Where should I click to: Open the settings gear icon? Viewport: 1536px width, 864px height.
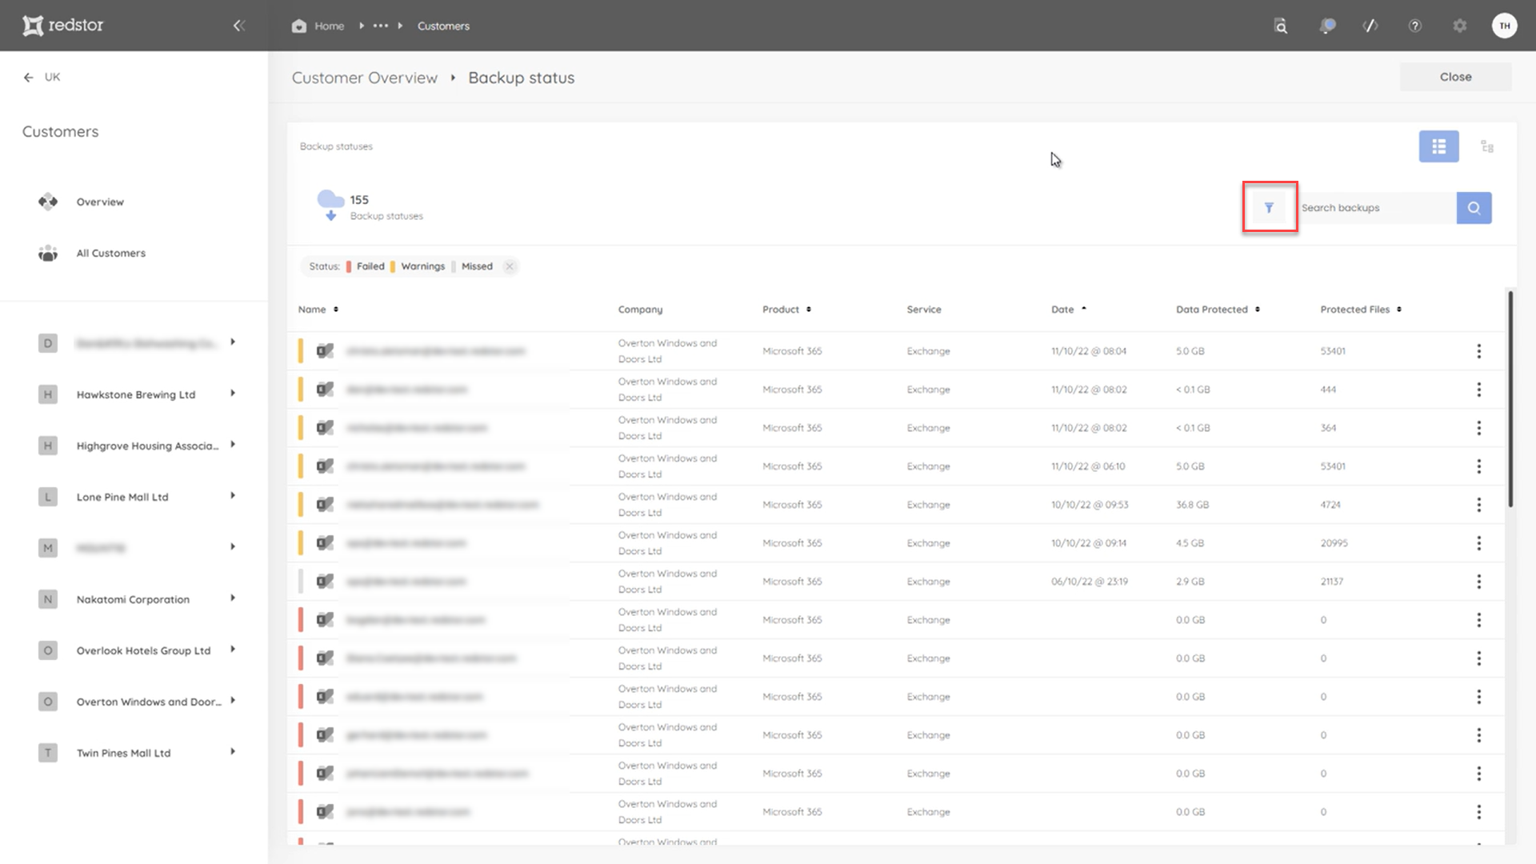[1460, 26]
